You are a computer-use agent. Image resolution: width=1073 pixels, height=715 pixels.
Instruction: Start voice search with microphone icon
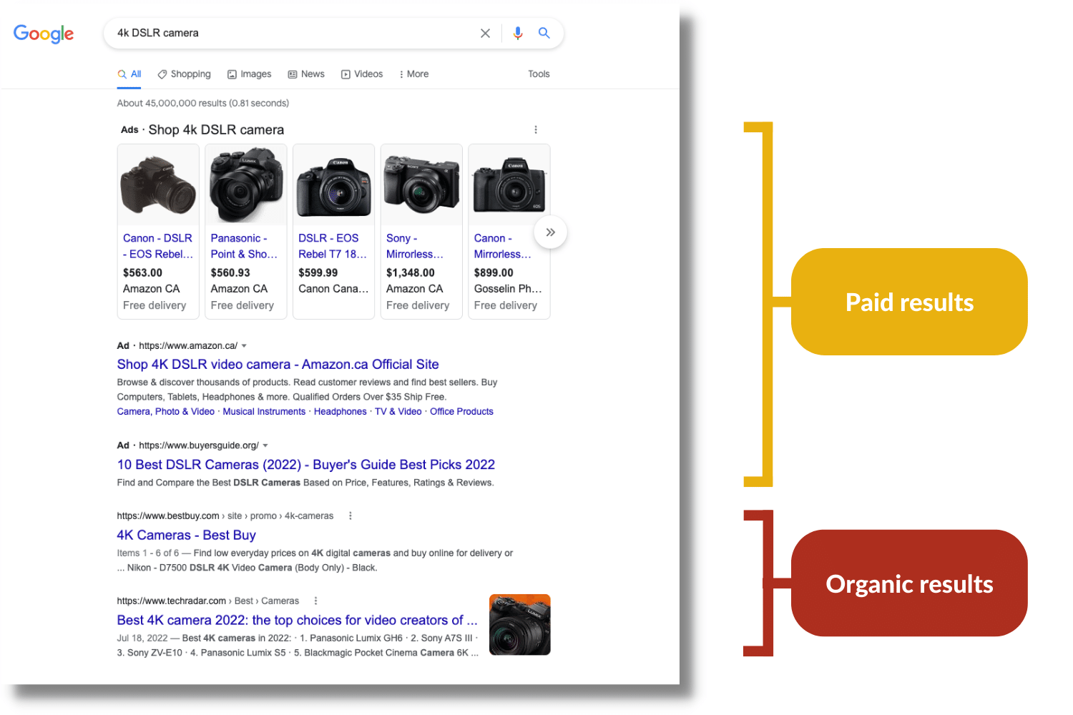(518, 33)
